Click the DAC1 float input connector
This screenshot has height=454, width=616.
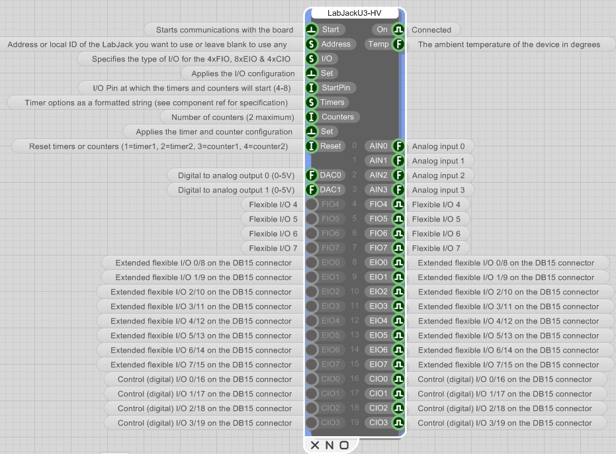point(312,189)
